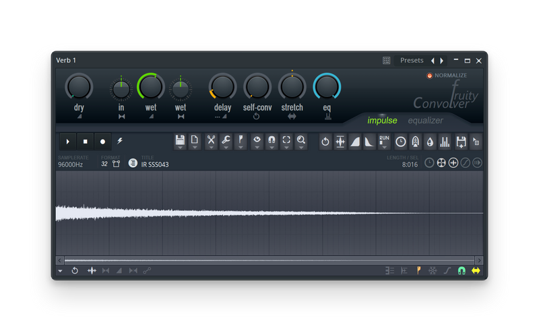Toggle the orange regions flag icon
The image size is (539, 331).
[x=418, y=271]
